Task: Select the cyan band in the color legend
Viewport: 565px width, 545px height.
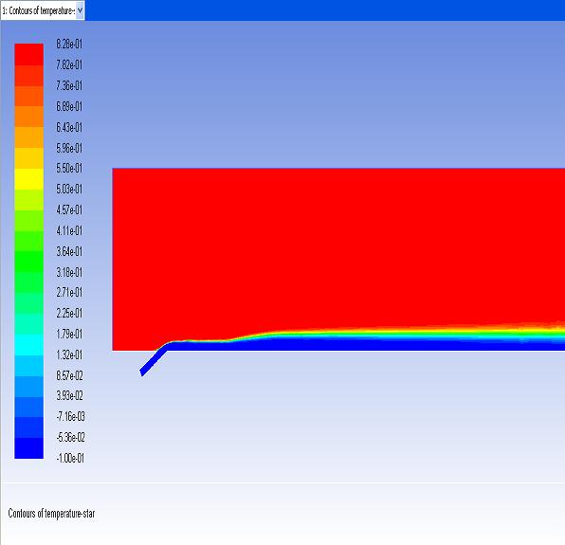Action: pyautogui.click(x=28, y=345)
